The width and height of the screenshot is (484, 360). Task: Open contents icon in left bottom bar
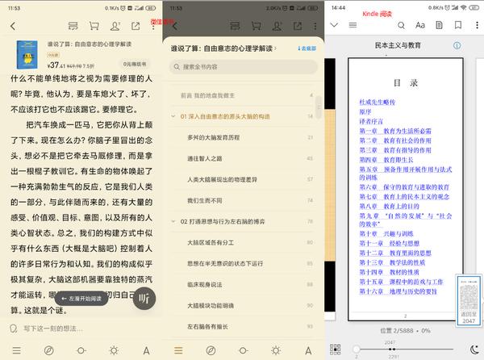coord(17,350)
